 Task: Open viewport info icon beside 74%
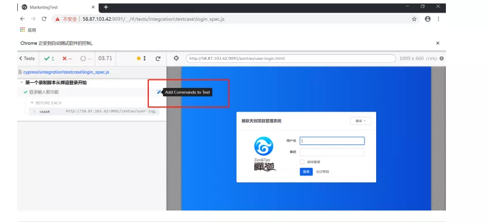[x=441, y=58]
